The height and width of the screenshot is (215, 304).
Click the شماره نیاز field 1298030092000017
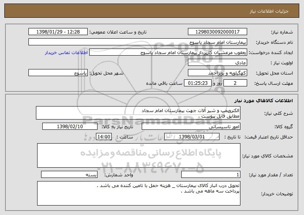pos(218,32)
